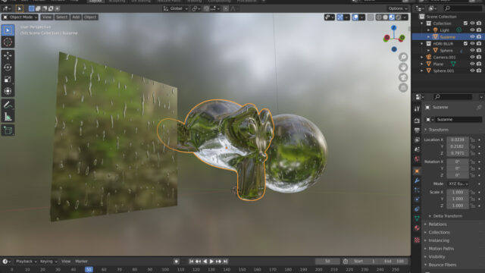485x273 pixels.
Task: Disable rendering for Sphere.001 camera icon
Action: [479, 71]
